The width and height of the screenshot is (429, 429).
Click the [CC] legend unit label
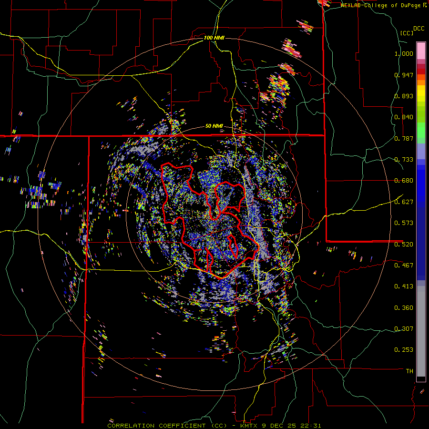click(407, 33)
